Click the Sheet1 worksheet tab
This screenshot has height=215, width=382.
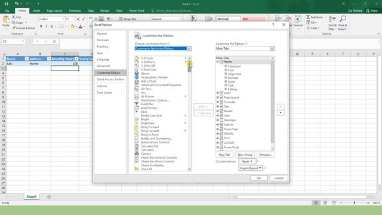[32, 196]
